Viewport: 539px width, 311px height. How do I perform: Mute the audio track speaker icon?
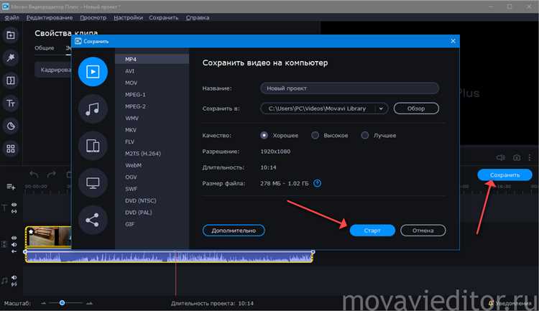[14, 277]
